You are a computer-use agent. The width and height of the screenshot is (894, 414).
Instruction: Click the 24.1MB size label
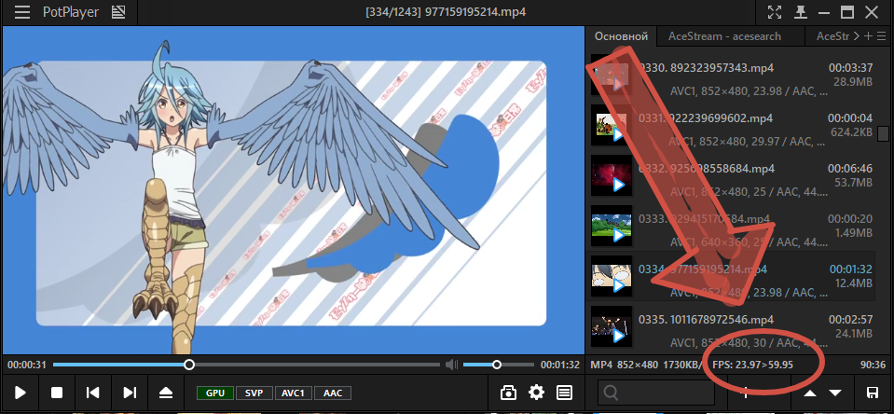tap(853, 333)
